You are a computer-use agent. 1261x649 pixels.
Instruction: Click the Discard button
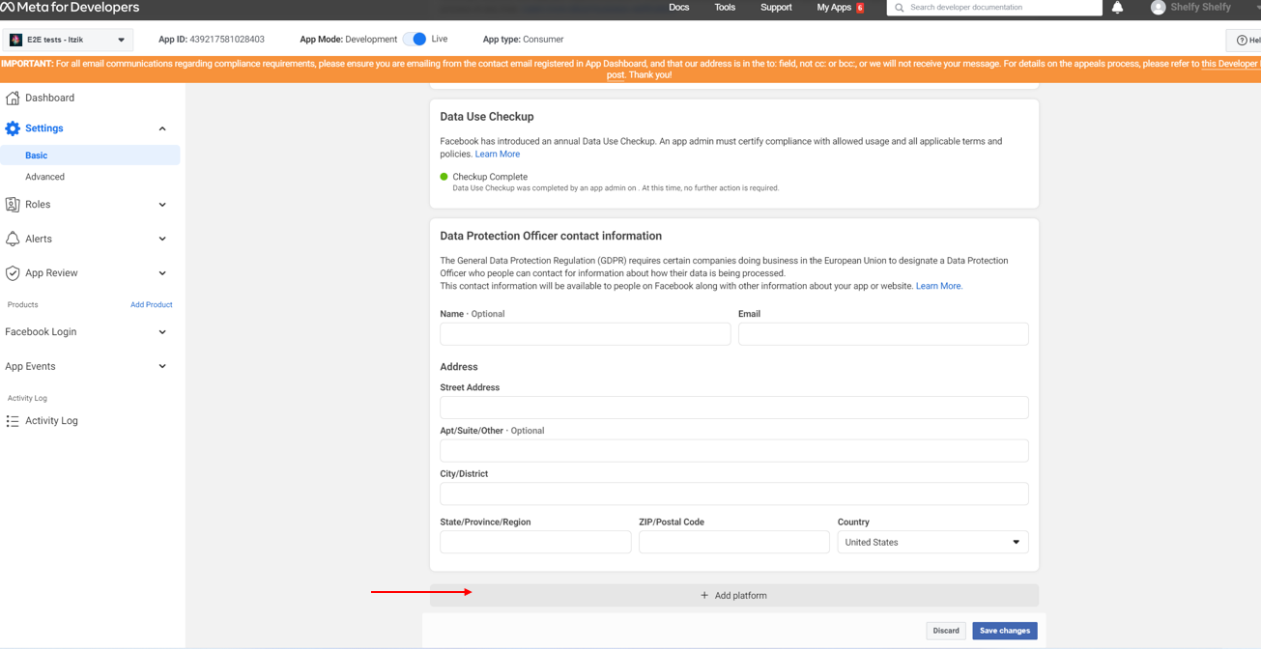pos(945,631)
